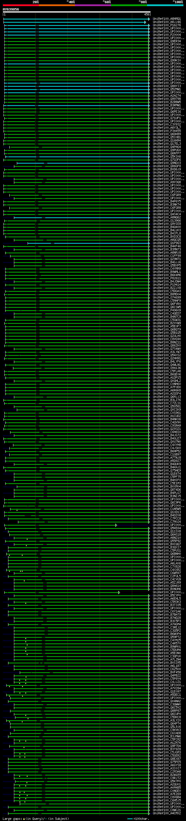Select hit label UniRef100_Q6DKB9
The height and width of the screenshot is (821, 186).
click(167, 134)
